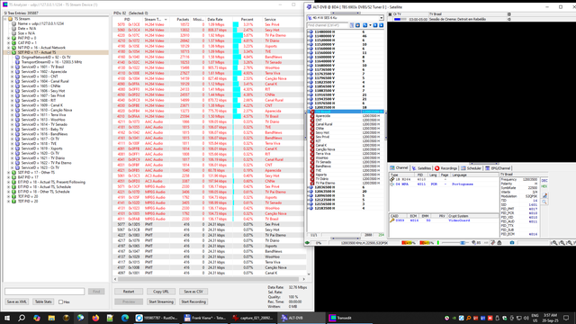Open Microsoft Edge from taskbar
Image resolution: width=576 pixels, height=324 pixels.
125,318
